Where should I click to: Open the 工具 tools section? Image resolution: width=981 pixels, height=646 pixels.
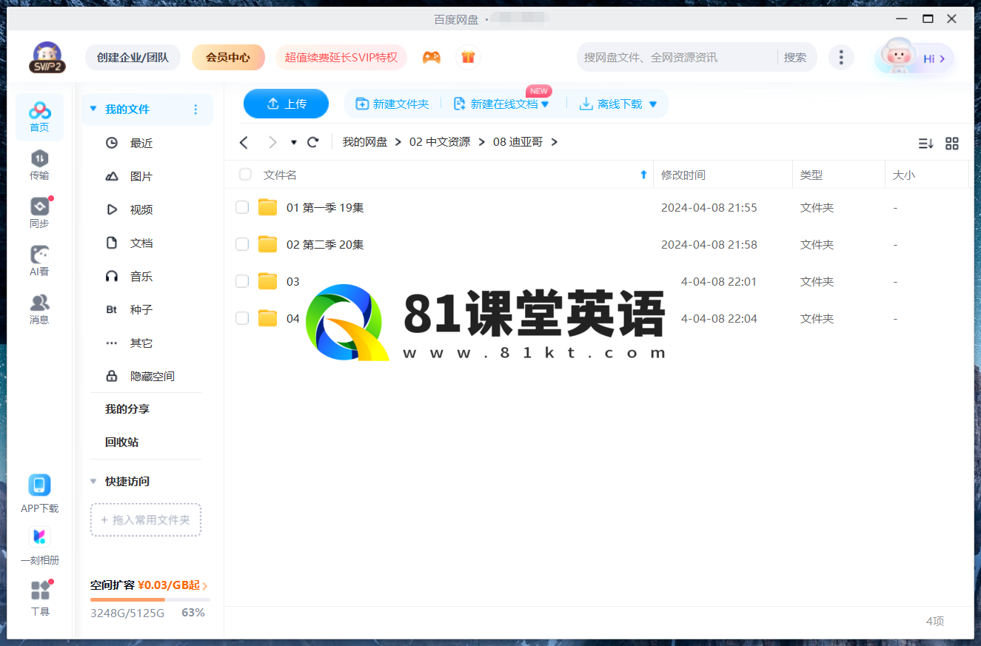coord(40,598)
